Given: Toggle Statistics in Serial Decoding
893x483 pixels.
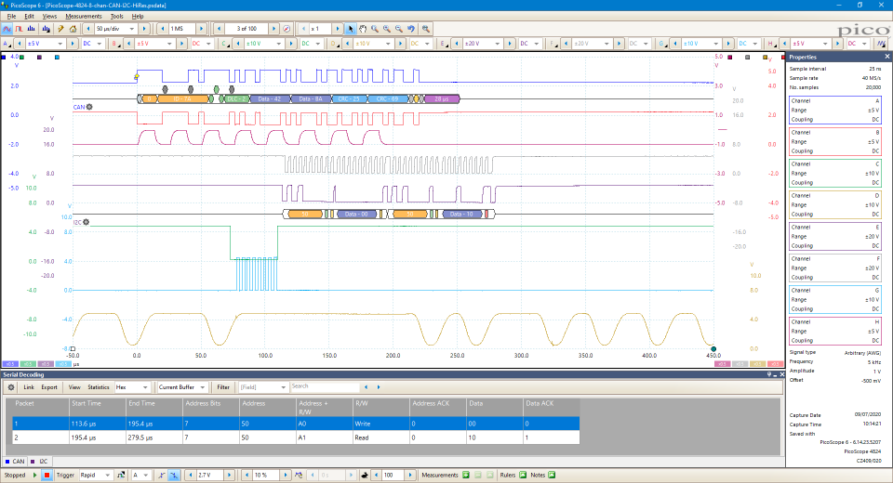Looking at the screenshot, I should point(99,387).
